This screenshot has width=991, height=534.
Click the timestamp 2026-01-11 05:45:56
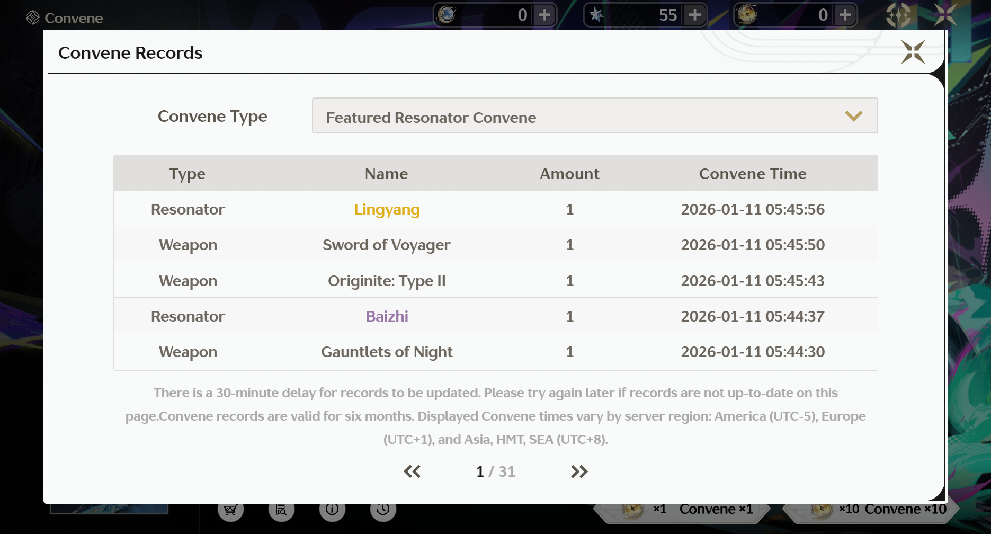[x=753, y=209]
